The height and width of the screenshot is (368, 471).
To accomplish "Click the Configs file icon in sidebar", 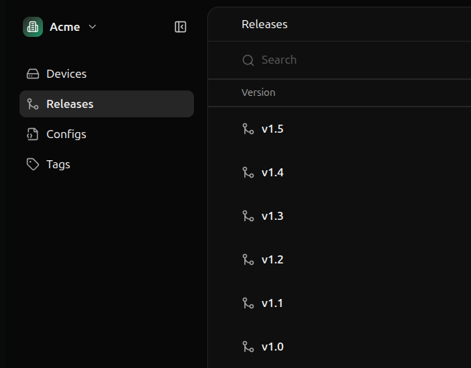I will point(33,134).
